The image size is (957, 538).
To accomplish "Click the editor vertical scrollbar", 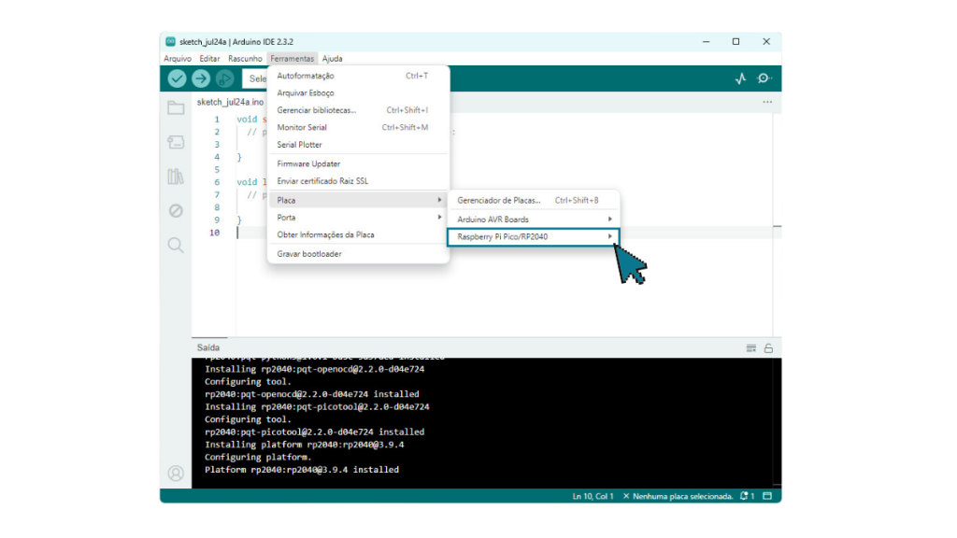I will (x=777, y=224).
